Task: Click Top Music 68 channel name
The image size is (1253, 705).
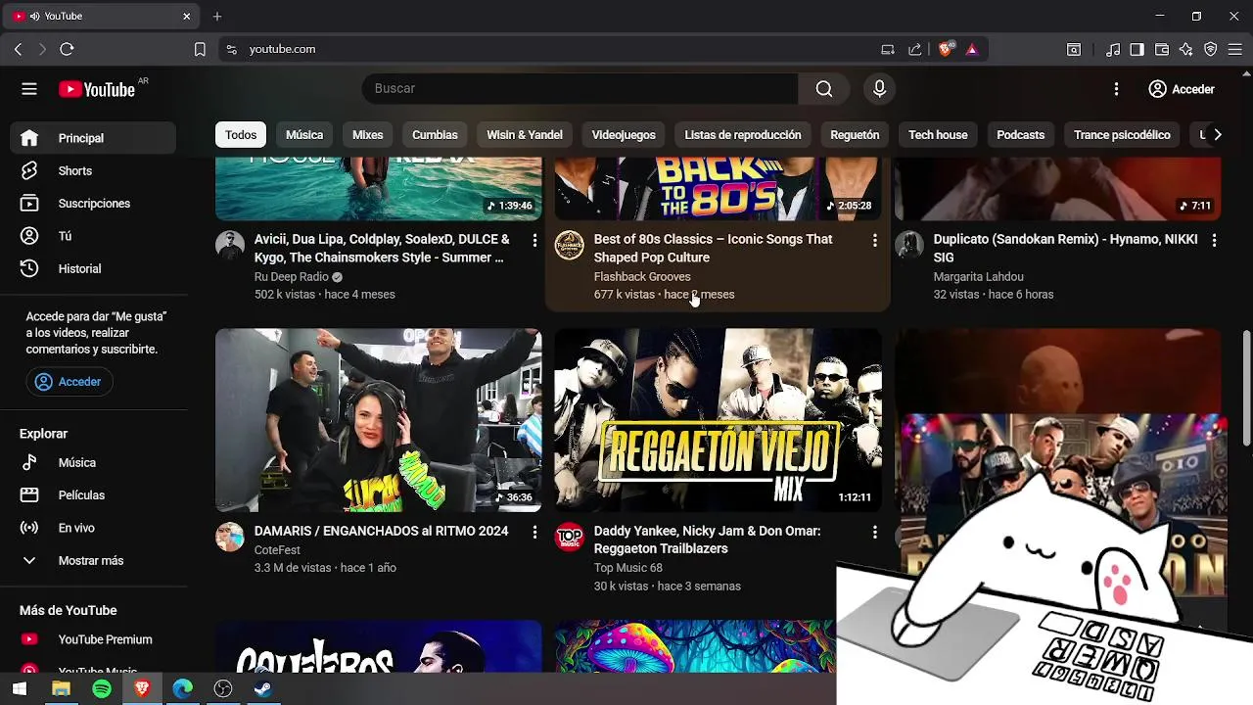Action: (x=628, y=568)
